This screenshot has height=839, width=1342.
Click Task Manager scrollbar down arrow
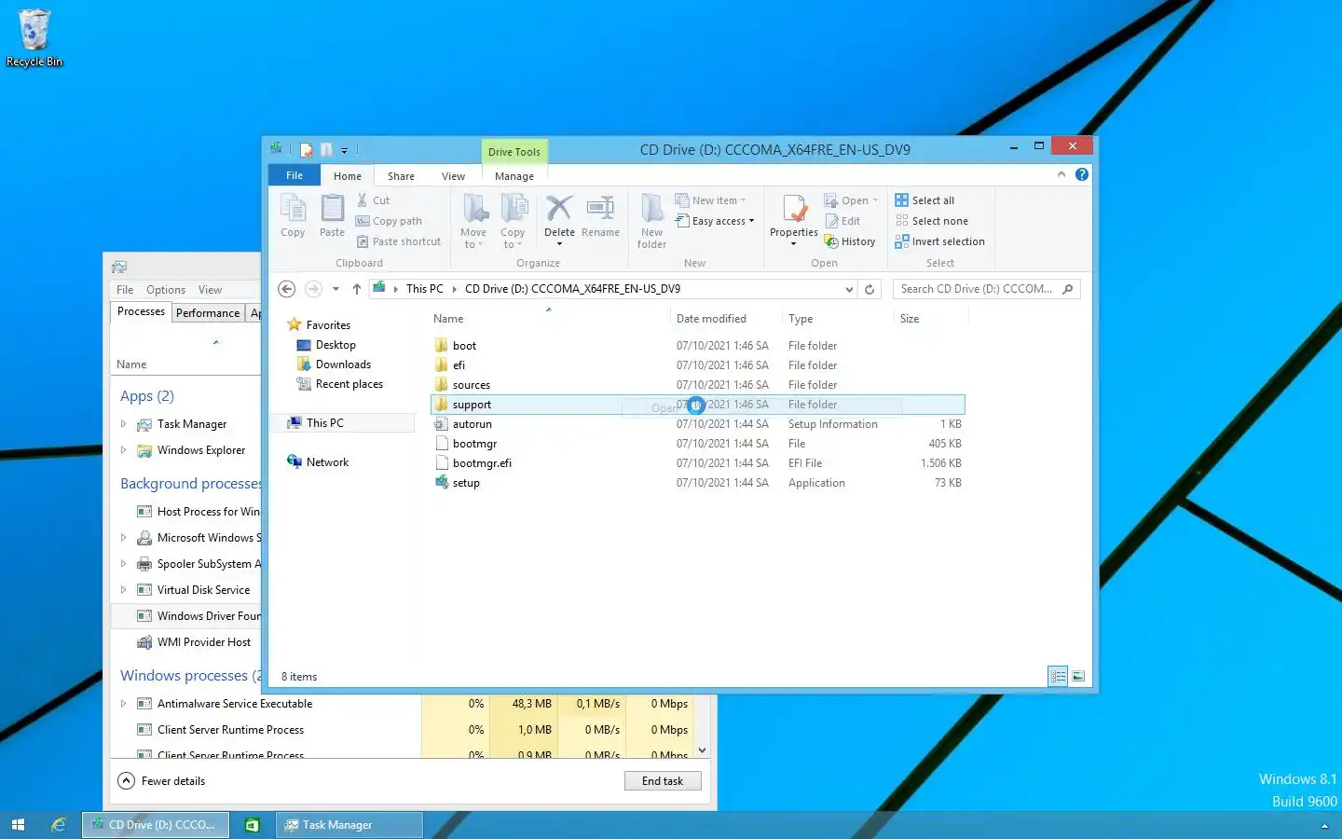pyautogui.click(x=703, y=750)
